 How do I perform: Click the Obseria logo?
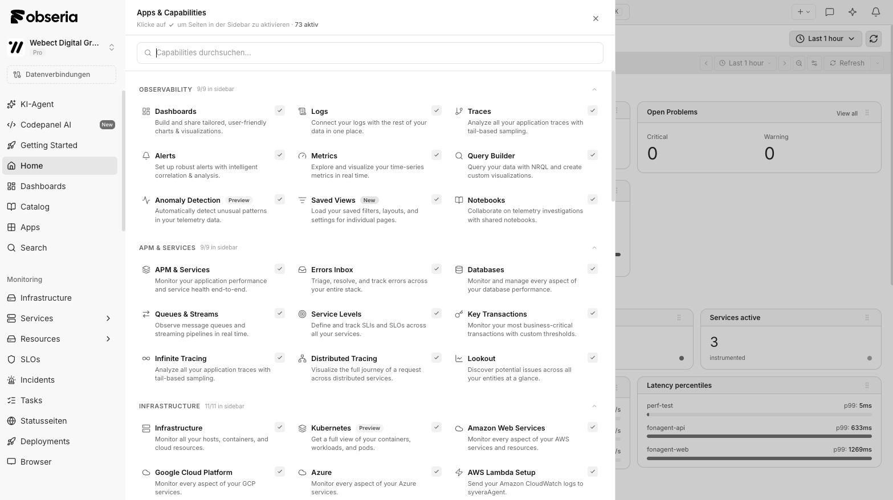point(44,17)
